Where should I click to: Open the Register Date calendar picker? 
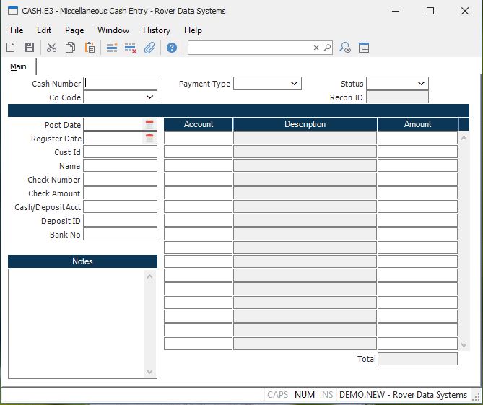149,139
